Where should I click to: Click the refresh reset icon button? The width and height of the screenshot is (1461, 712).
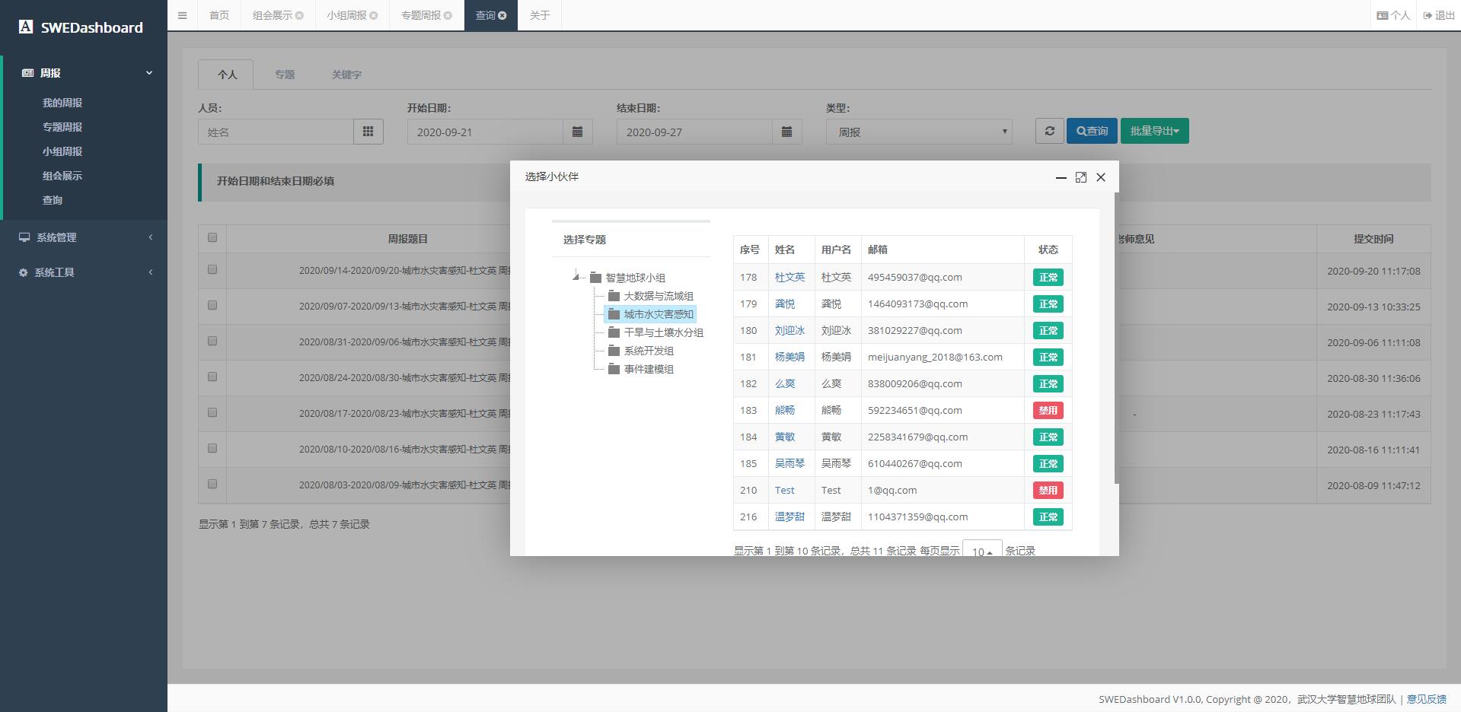coord(1049,131)
